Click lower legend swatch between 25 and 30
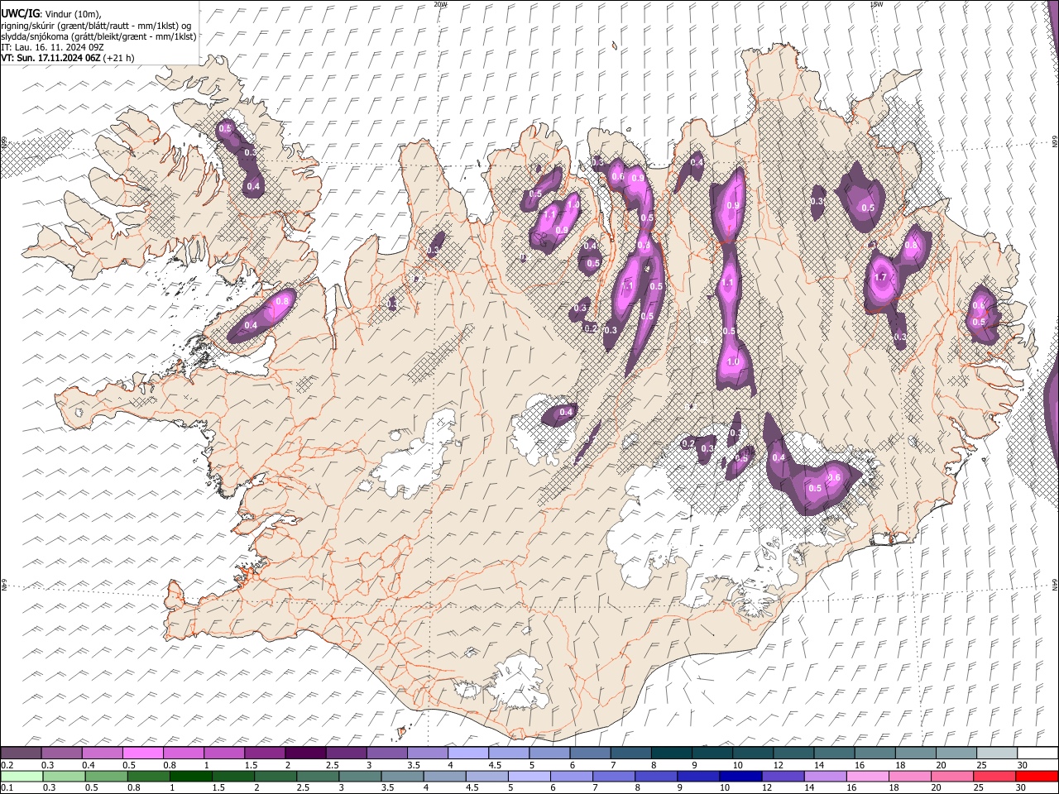Viewport: 1059px width, 794px height. pyautogui.click(x=996, y=776)
